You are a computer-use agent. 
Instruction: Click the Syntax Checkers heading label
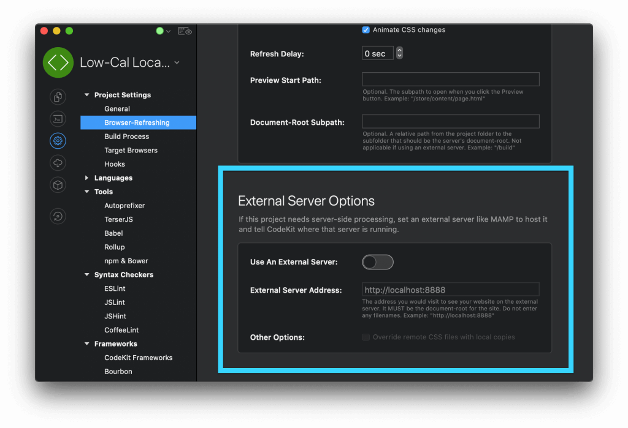[x=124, y=275]
